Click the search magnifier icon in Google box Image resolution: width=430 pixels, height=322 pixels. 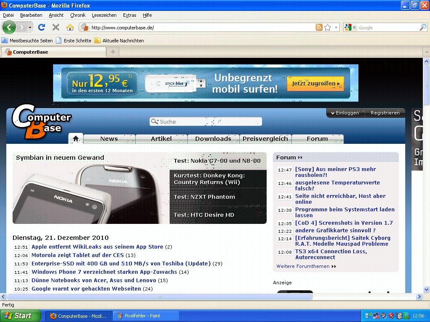click(x=423, y=27)
